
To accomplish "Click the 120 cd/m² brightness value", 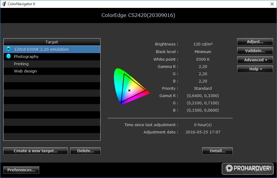I will click(203, 44).
